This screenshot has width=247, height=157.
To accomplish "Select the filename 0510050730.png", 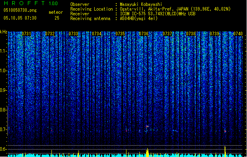I will [x=20, y=10].
